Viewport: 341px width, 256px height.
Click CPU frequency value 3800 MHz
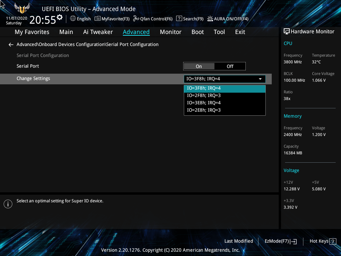[x=293, y=62]
